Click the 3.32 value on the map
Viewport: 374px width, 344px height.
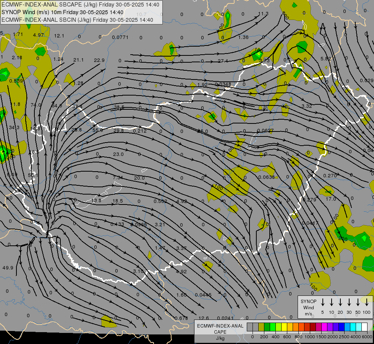(x=307, y=106)
